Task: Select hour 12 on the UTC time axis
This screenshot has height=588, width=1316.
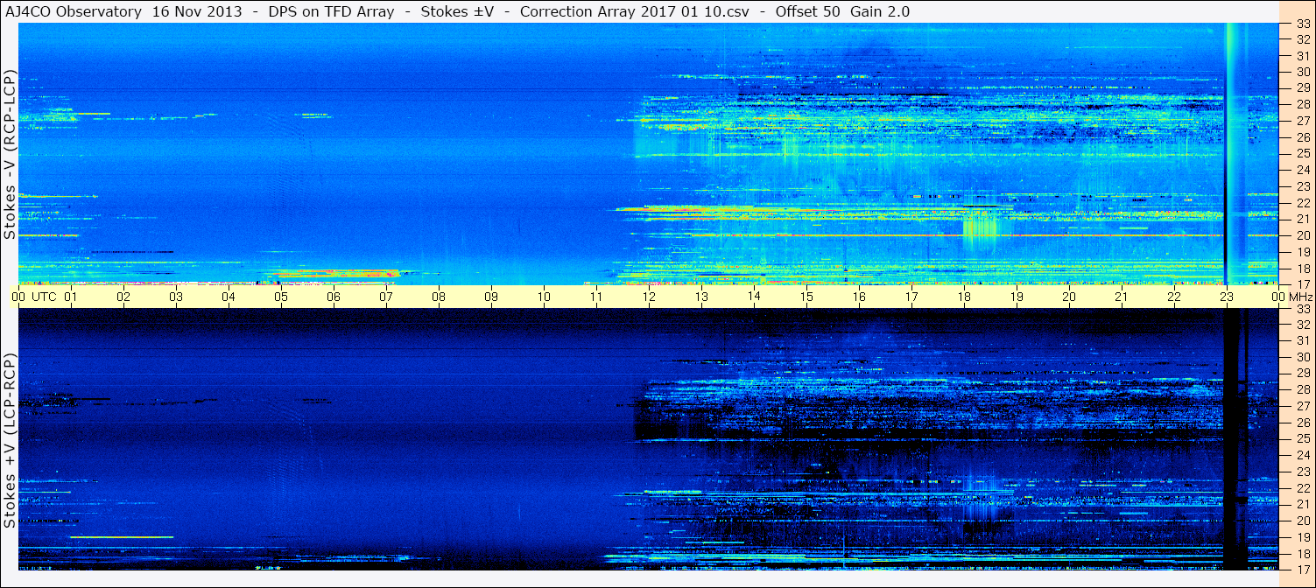Action: coord(649,297)
